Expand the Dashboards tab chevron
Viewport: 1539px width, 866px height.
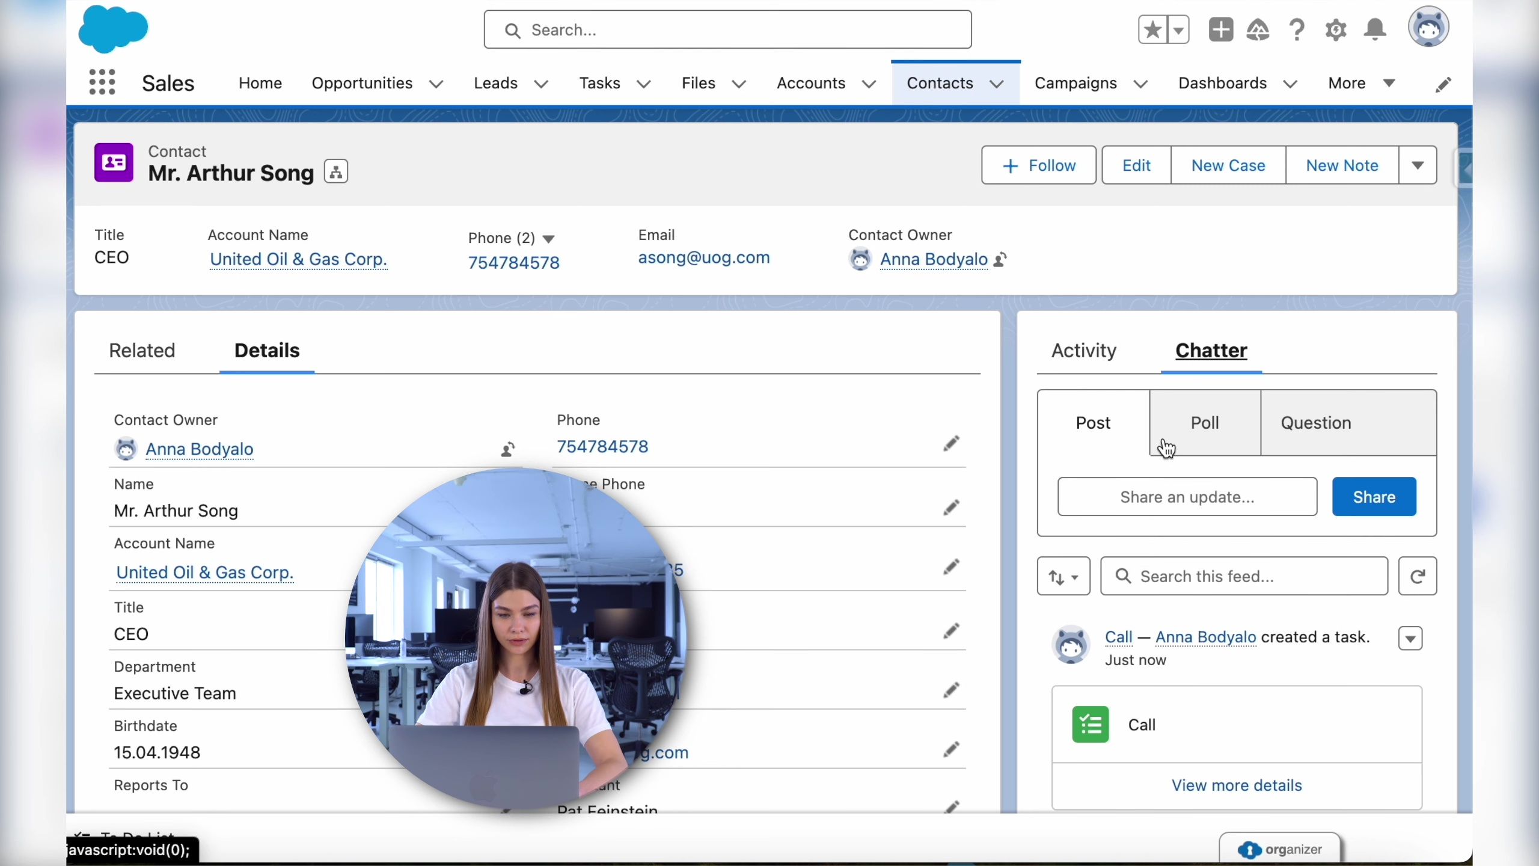(x=1290, y=84)
